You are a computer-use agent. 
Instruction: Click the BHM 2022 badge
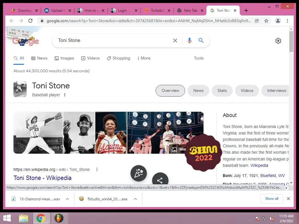click(204, 153)
